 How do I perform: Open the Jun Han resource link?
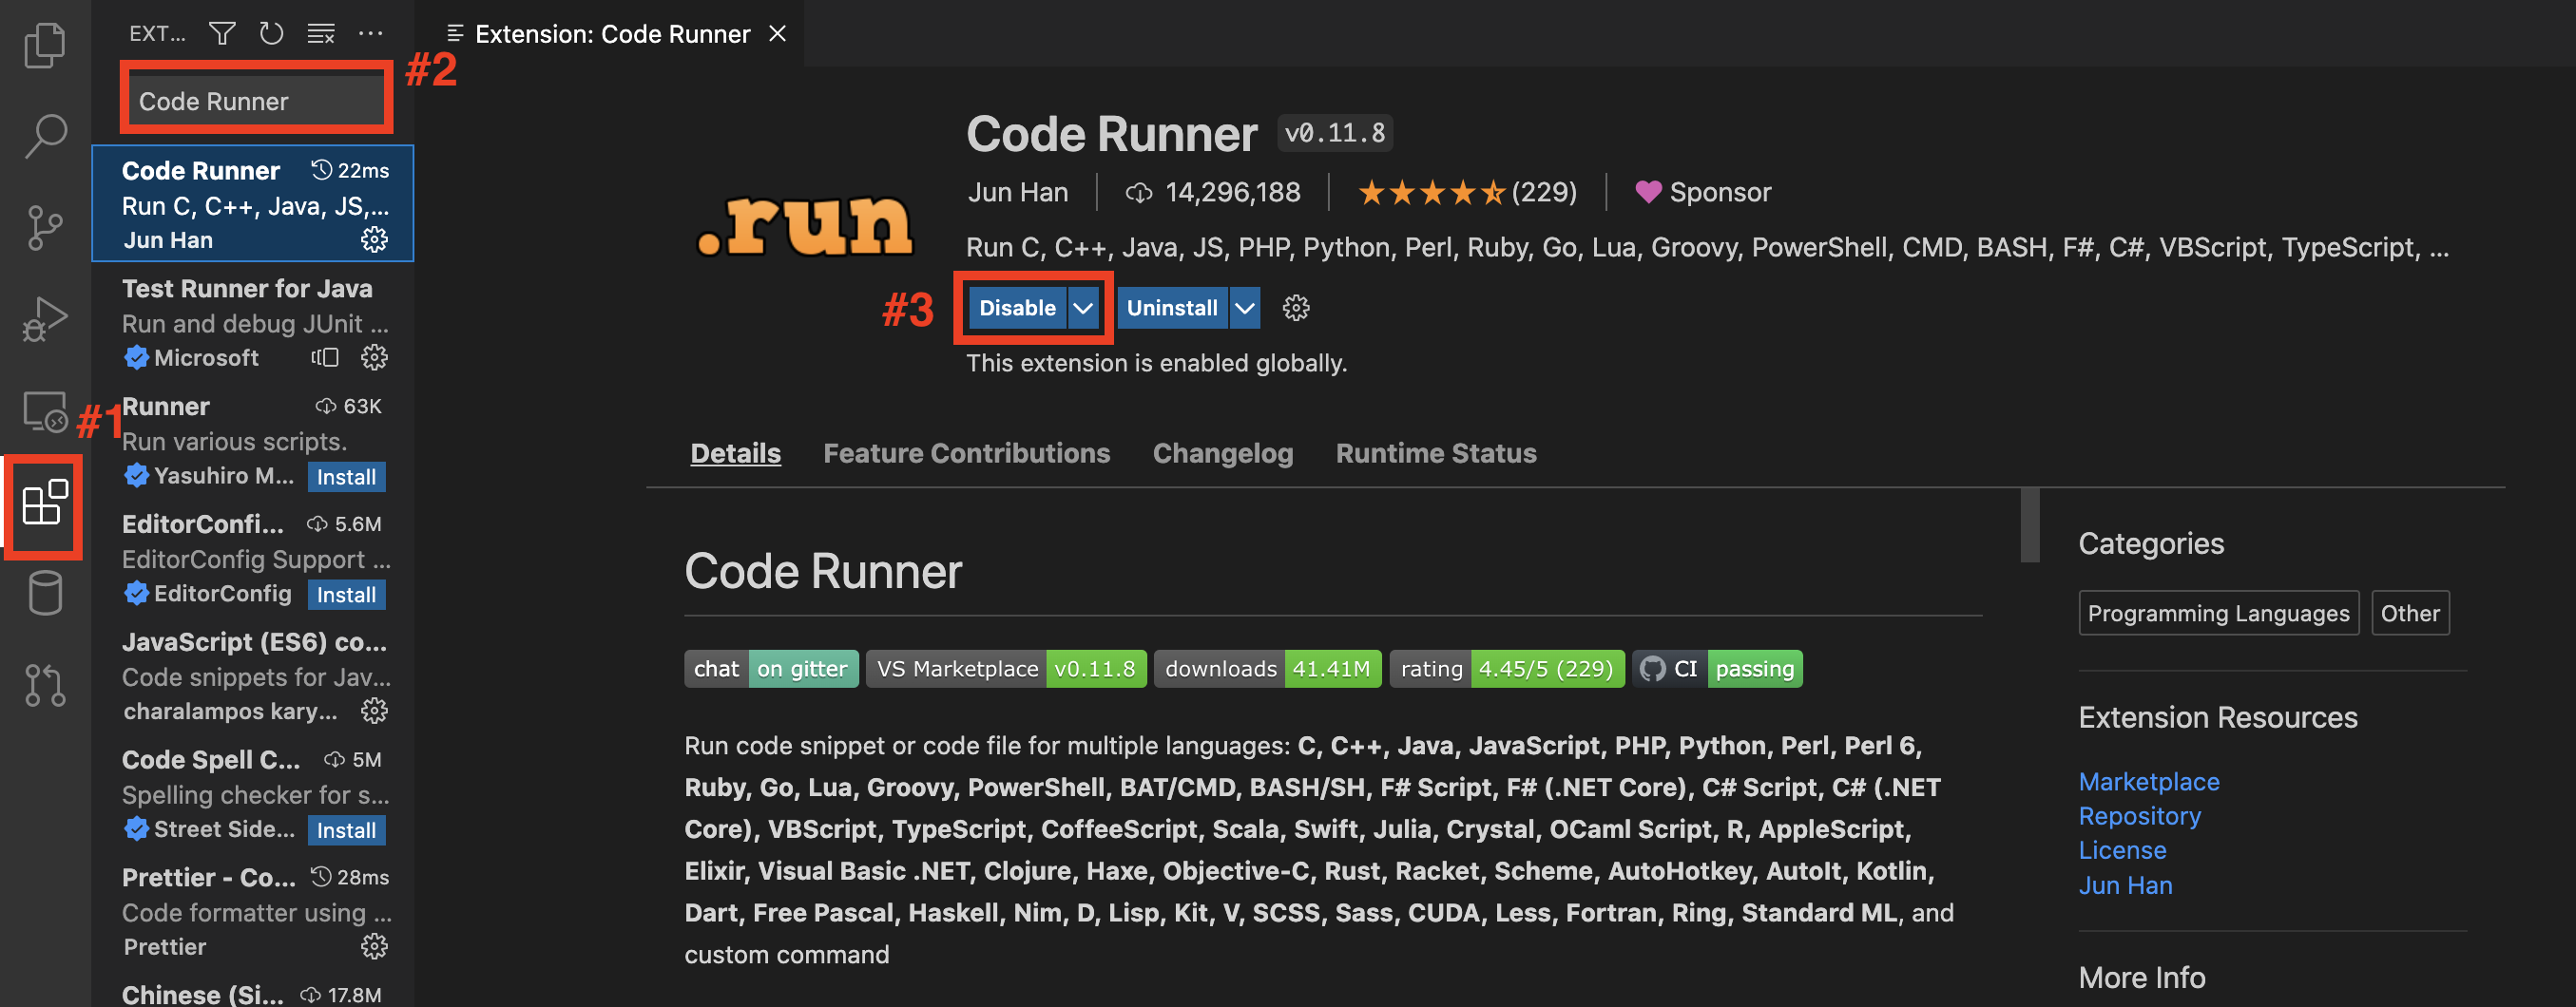(2125, 885)
